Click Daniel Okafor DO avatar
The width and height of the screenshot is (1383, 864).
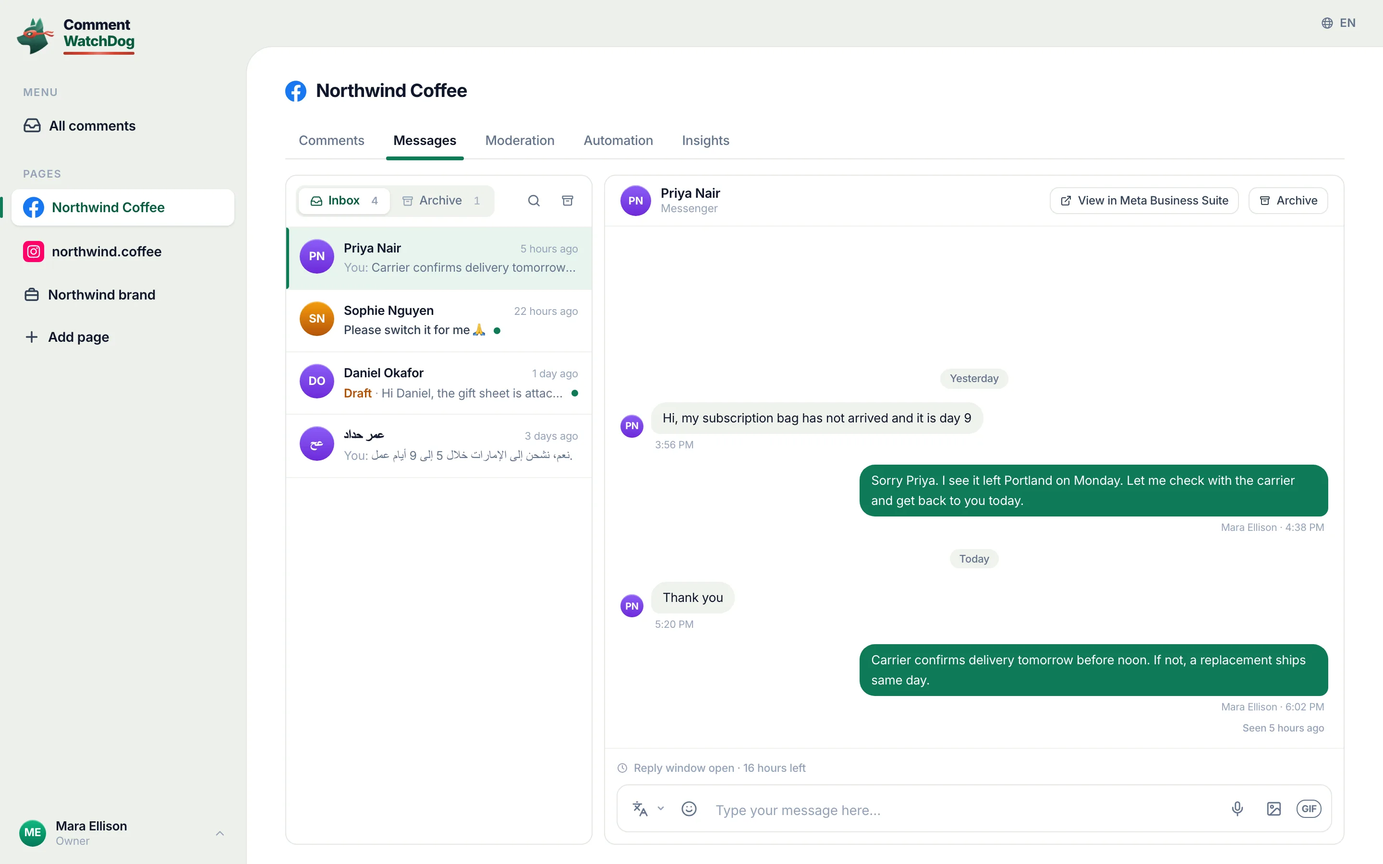pyautogui.click(x=316, y=381)
